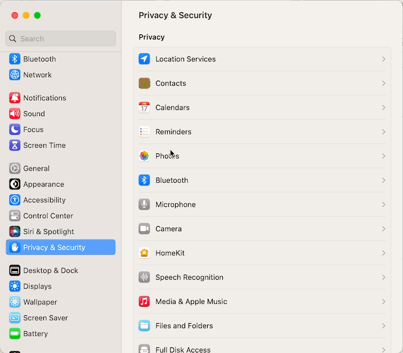The image size is (403, 353).
Task: Expand the Reminders row chevron
Action: click(x=383, y=132)
